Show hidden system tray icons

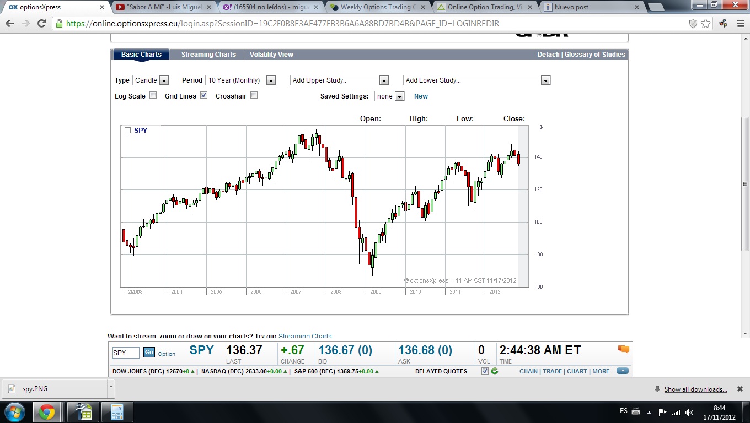649,412
